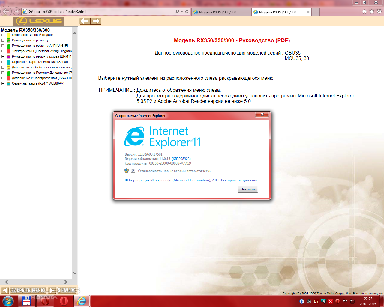Viewport: 384px width, 307px height.
Task: Click the Show Desktop strip
Action: (x=382, y=301)
